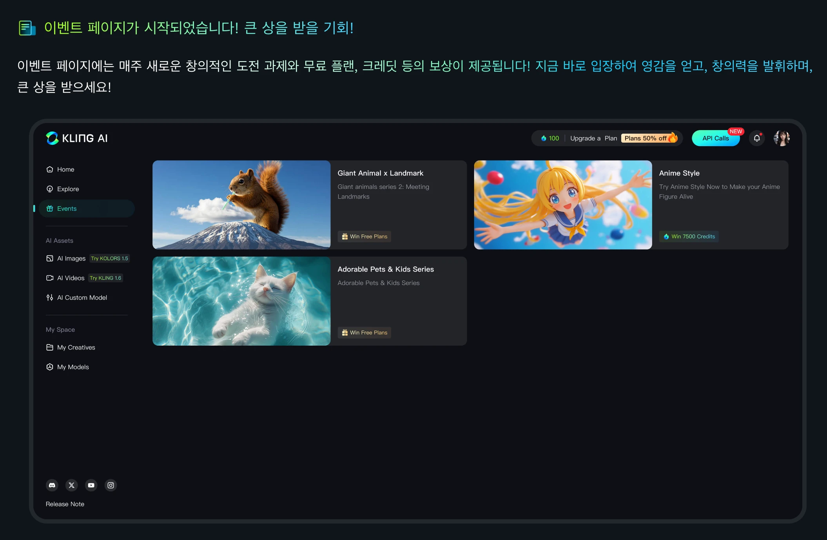Open the My Creatives label

[76, 347]
